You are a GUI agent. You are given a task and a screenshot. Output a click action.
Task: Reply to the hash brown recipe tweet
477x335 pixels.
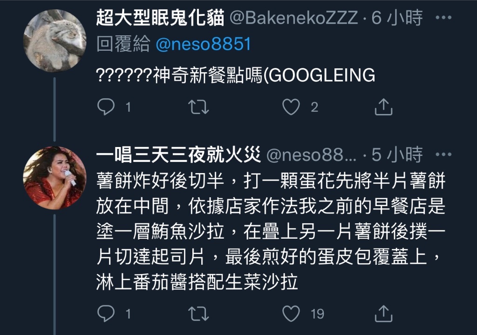pyautogui.click(x=106, y=314)
